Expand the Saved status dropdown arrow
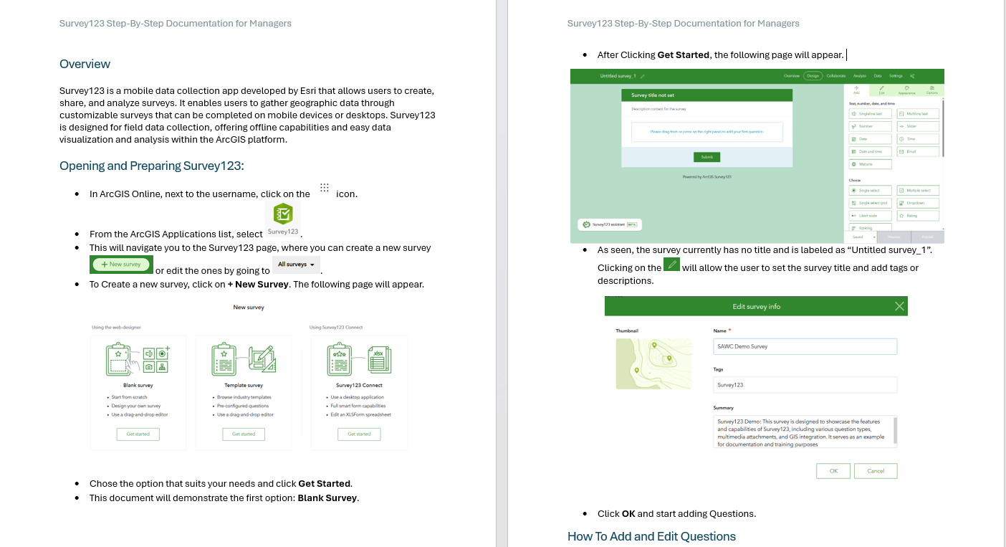Image resolution: width=1006 pixels, height=547 pixels. click(874, 237)
